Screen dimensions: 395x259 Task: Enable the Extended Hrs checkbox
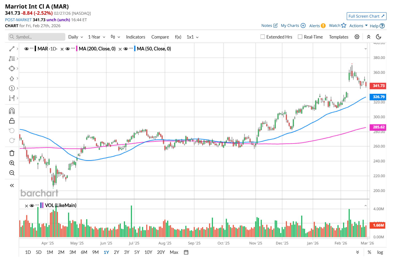tap(263, 37)
